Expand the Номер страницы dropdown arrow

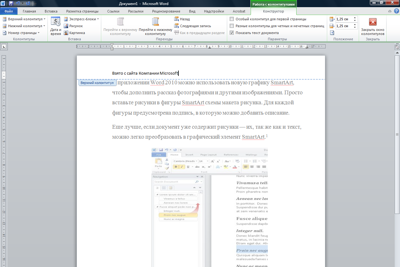pos(38,33)
